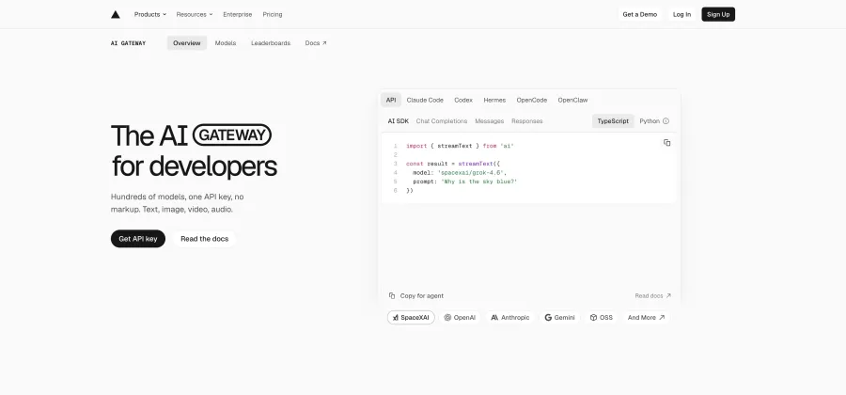Choose TypeScript language toggle

pyautogui.click(x=613, y=121)
